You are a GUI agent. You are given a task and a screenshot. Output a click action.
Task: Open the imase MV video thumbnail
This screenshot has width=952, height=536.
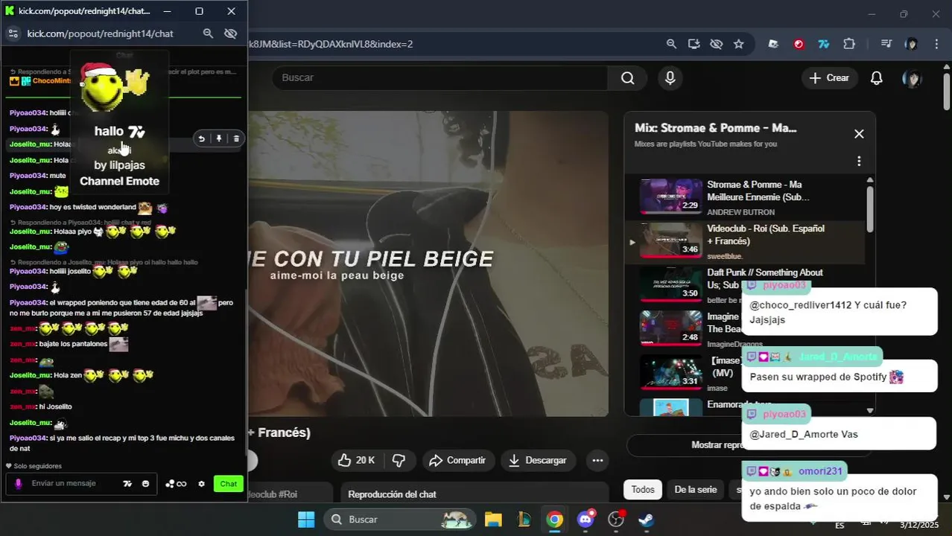pyautogui.click(x=671, y=372)
